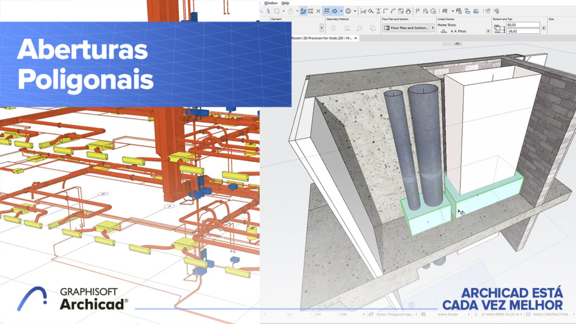576x324 pixels.
Task: Click the circular orbit icon in toolbar
Action: (x=348, y=11)
